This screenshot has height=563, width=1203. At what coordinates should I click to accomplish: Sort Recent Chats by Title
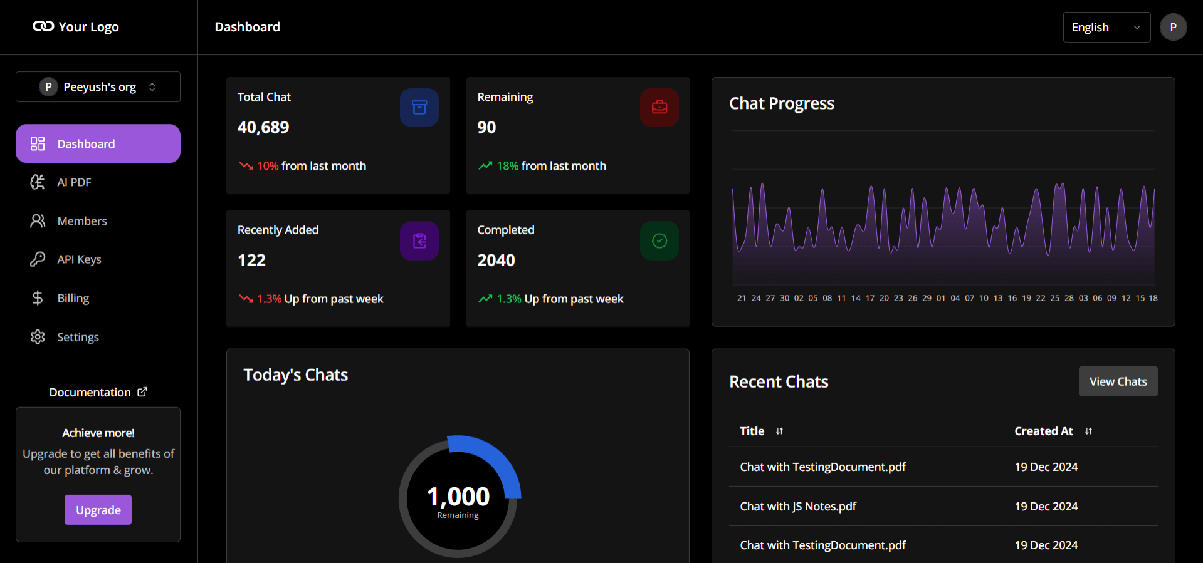click(x=779, y=431)
